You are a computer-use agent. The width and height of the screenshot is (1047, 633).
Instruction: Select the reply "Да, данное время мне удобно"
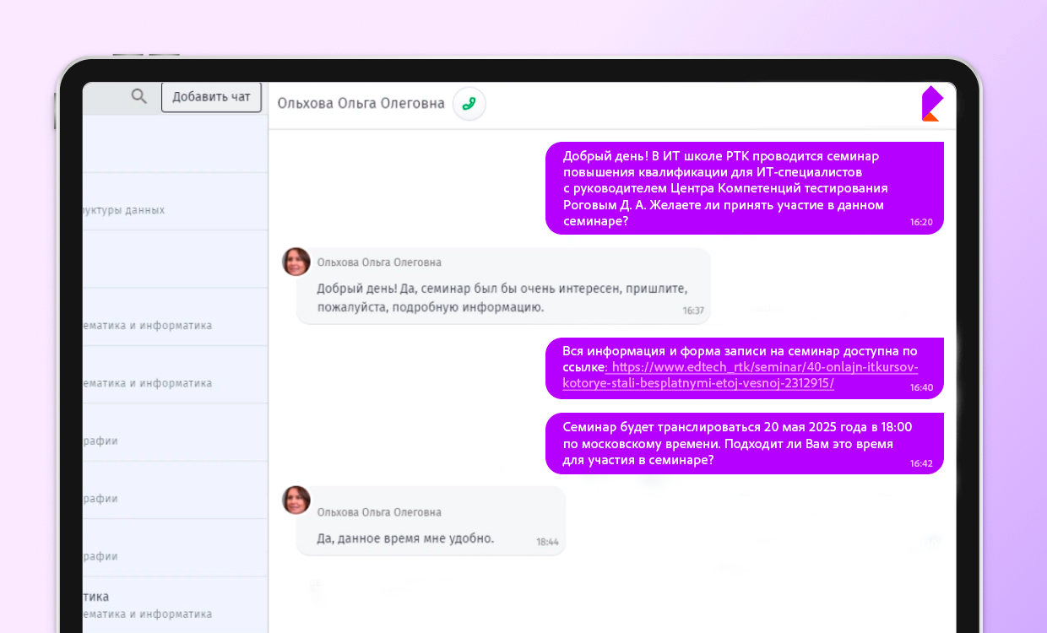click(405, 538)
